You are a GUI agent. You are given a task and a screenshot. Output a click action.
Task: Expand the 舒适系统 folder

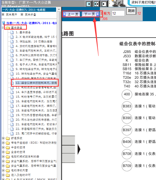click(x=3, y=138)
